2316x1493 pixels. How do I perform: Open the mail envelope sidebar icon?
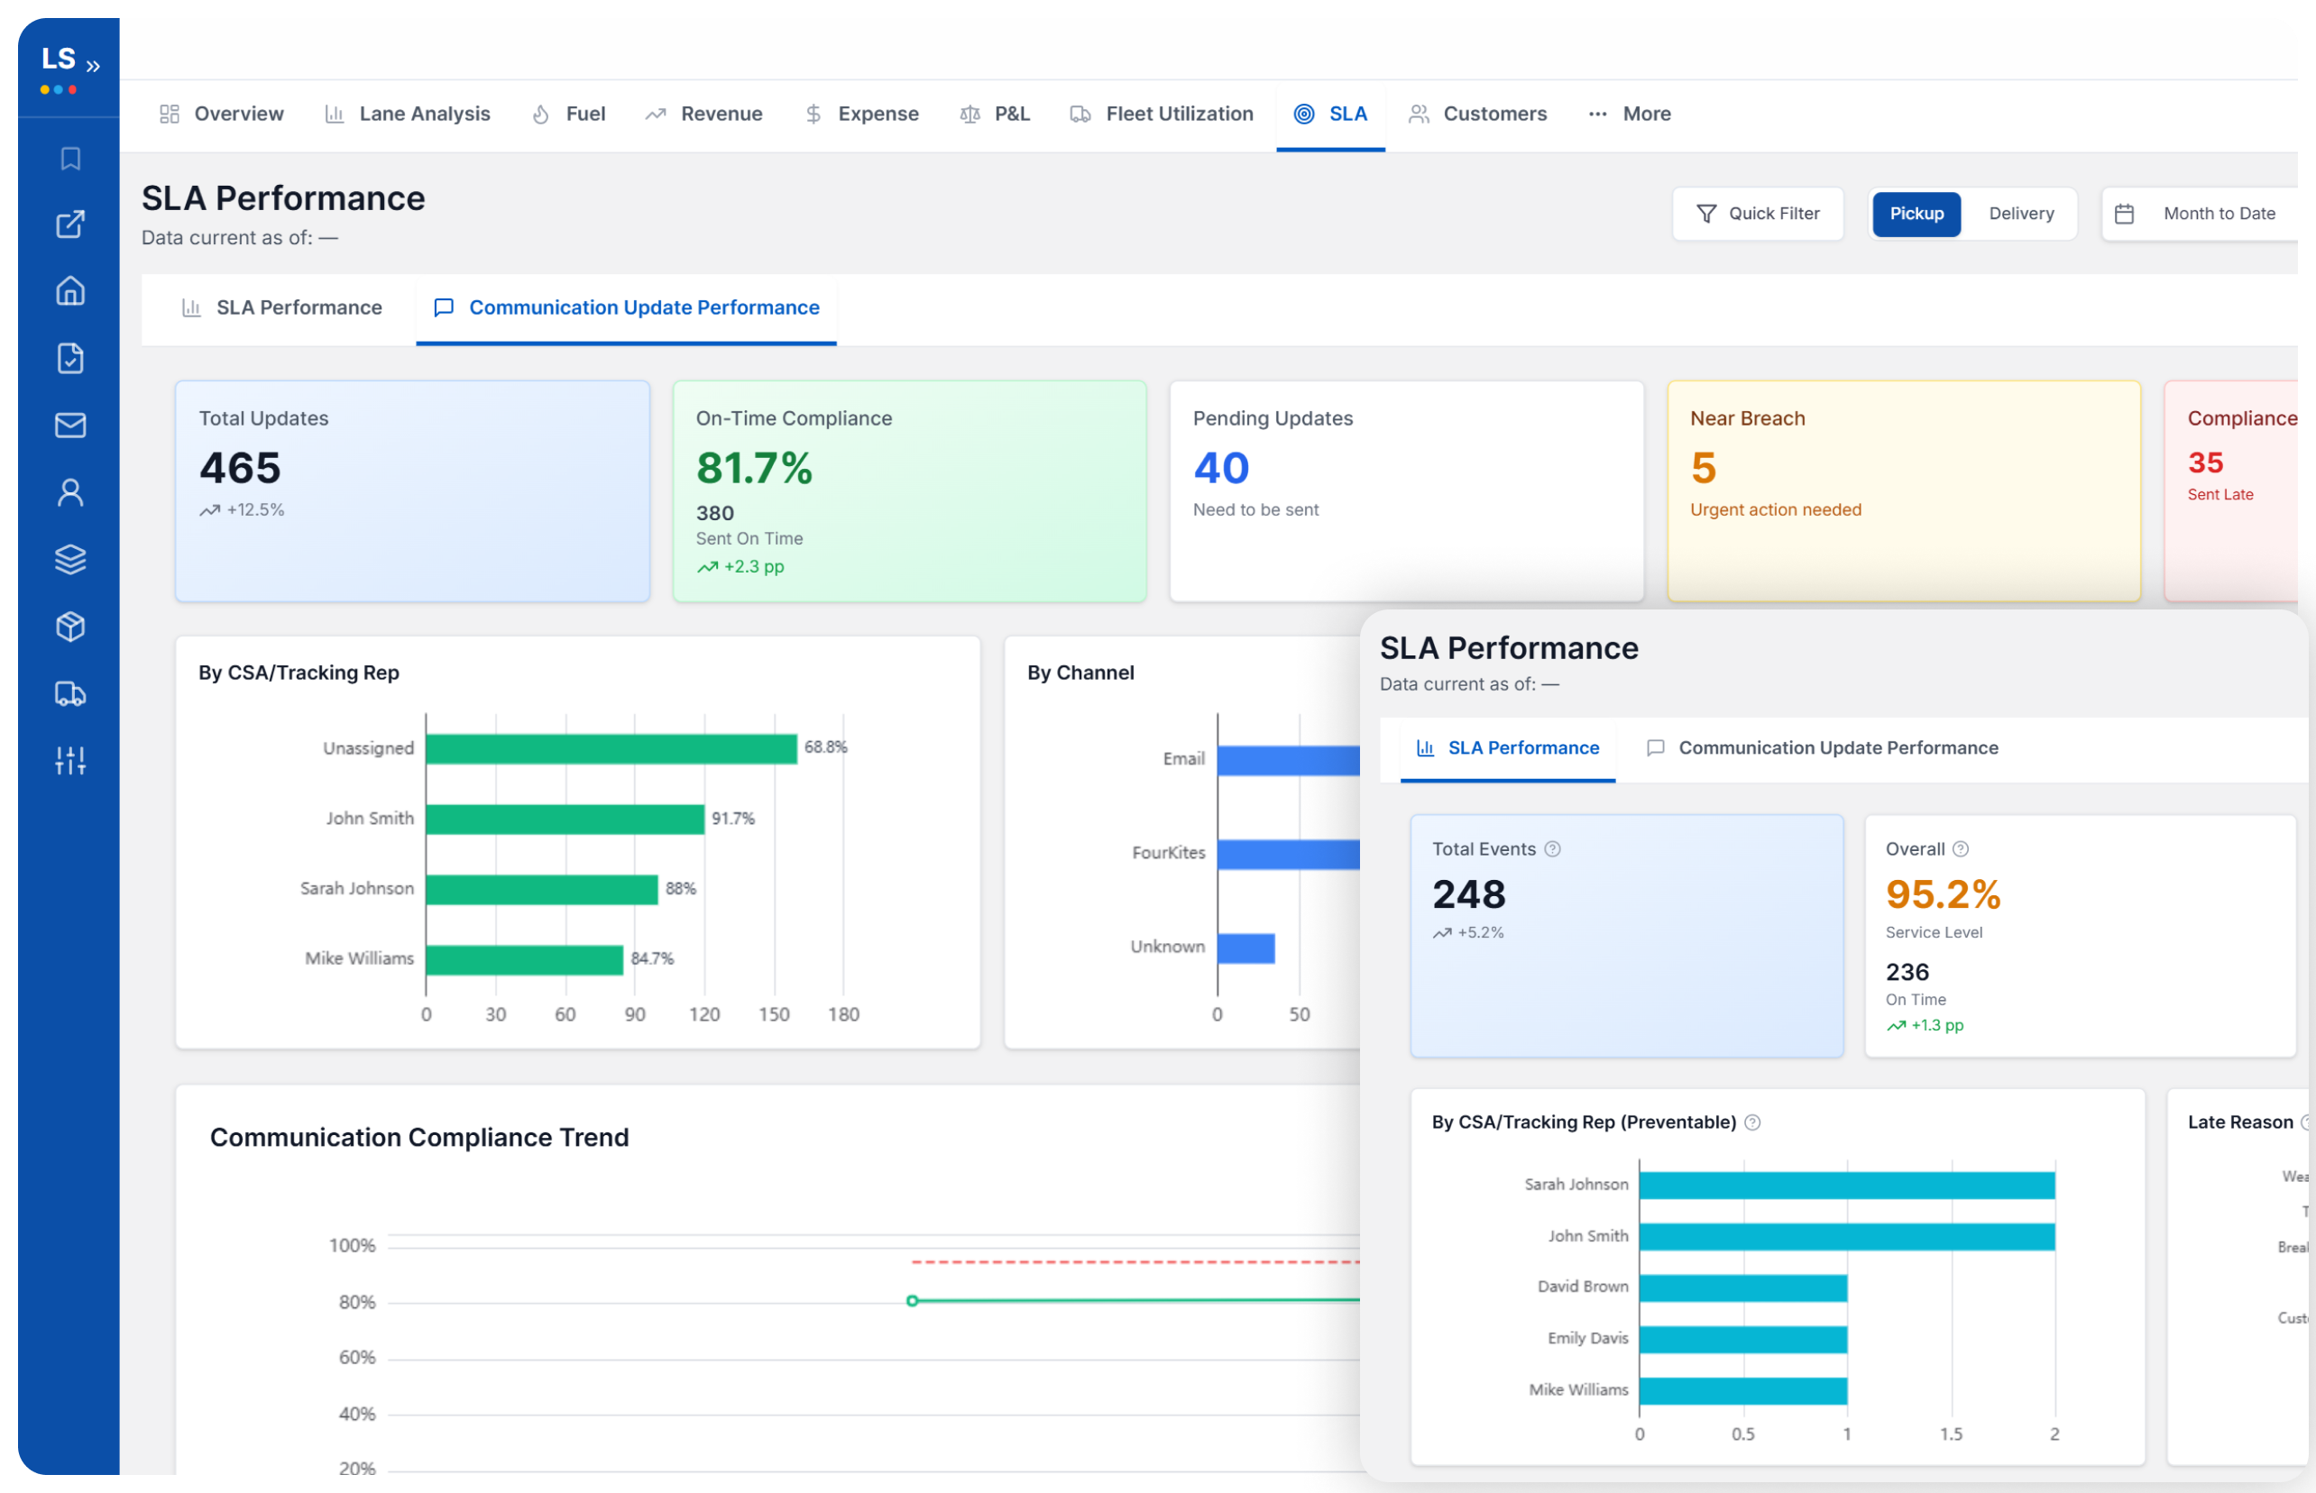pos(69,425)
